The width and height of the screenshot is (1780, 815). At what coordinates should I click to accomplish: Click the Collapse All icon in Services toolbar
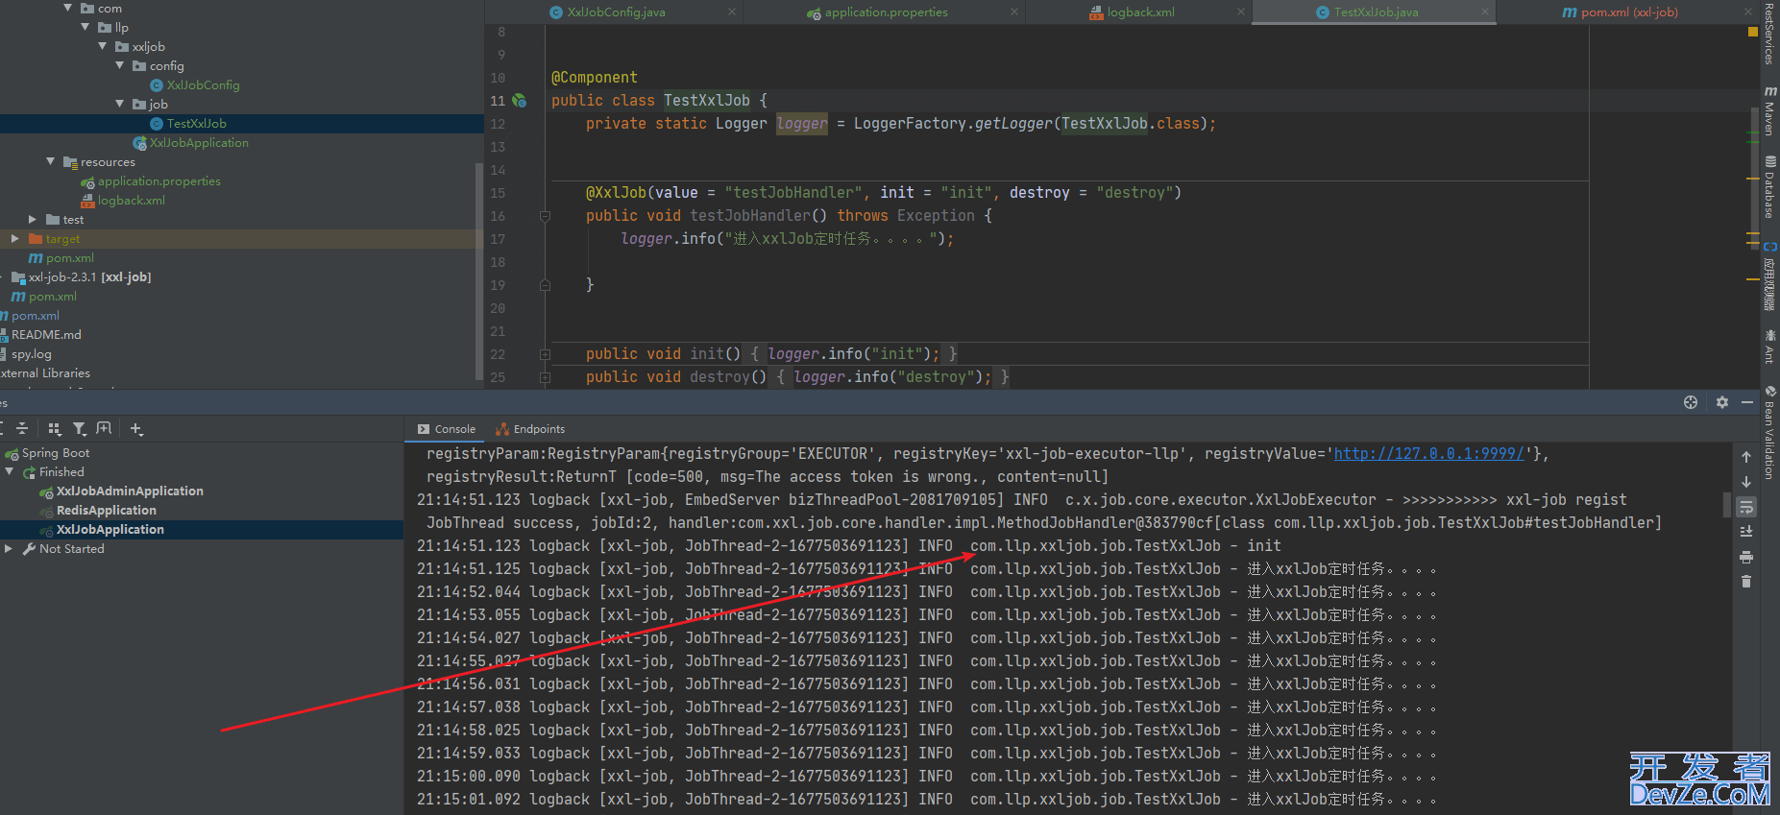click(22, 429)
